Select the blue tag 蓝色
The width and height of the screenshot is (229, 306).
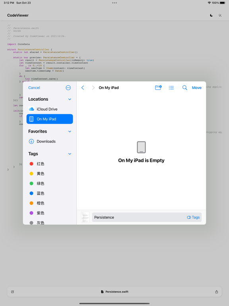coord(50,193)
